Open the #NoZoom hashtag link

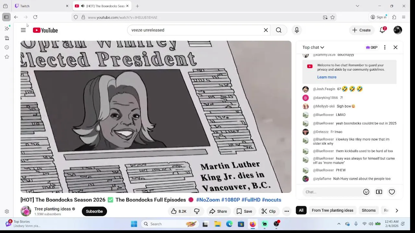tap(208, 200)
